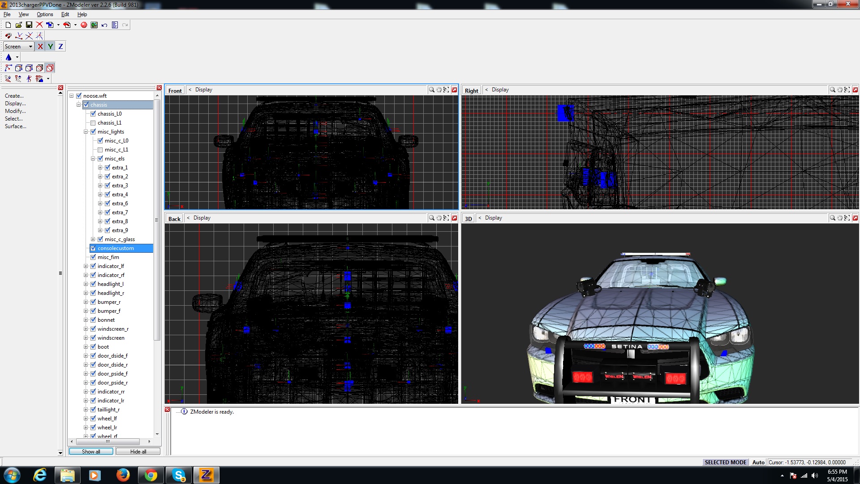Image resolution: width=860 pixels, height=484 pixels.
Task: Click the zoom magnifier in Right viewport
Action: pyautogui.click(x=832, y=90)
